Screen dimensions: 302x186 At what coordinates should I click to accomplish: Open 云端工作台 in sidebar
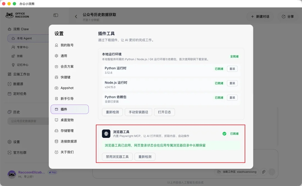[x=19, y=74]
